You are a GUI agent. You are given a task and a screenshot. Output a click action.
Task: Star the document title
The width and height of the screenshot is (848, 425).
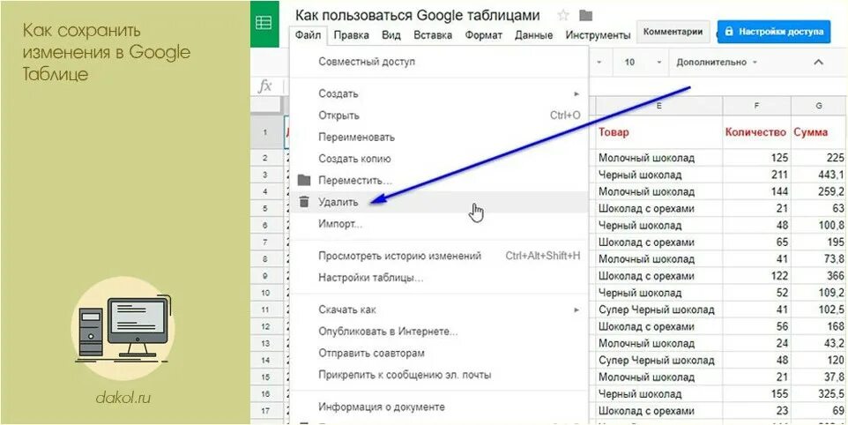[563, 15]
